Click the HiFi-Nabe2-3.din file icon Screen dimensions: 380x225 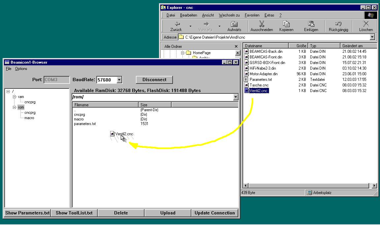pyautogui.click(x=246, y=68)
